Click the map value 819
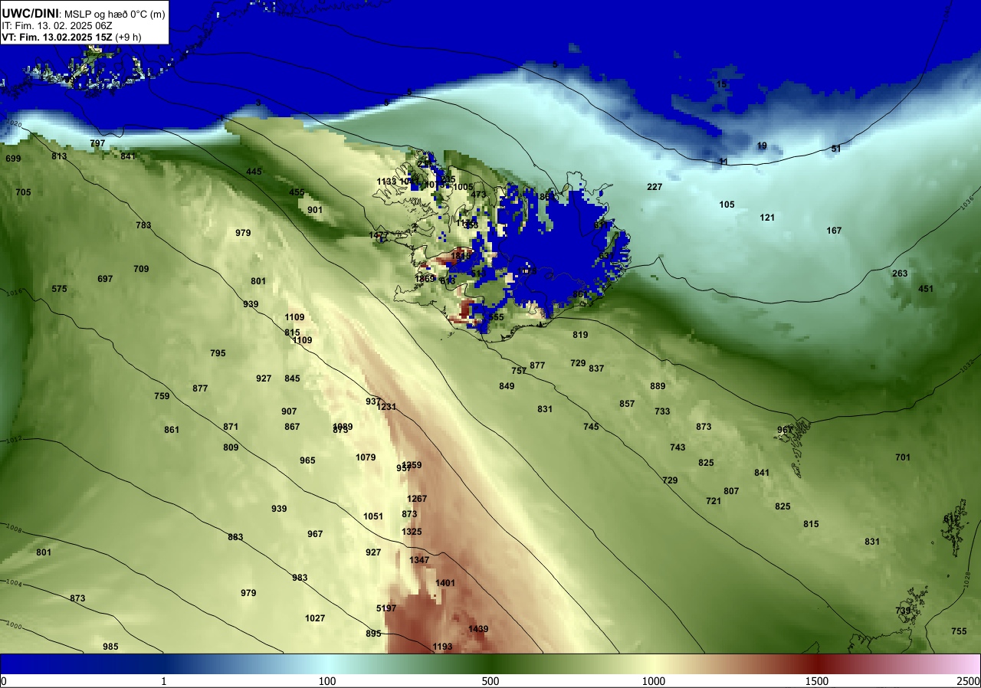 (x=580, y=335)
